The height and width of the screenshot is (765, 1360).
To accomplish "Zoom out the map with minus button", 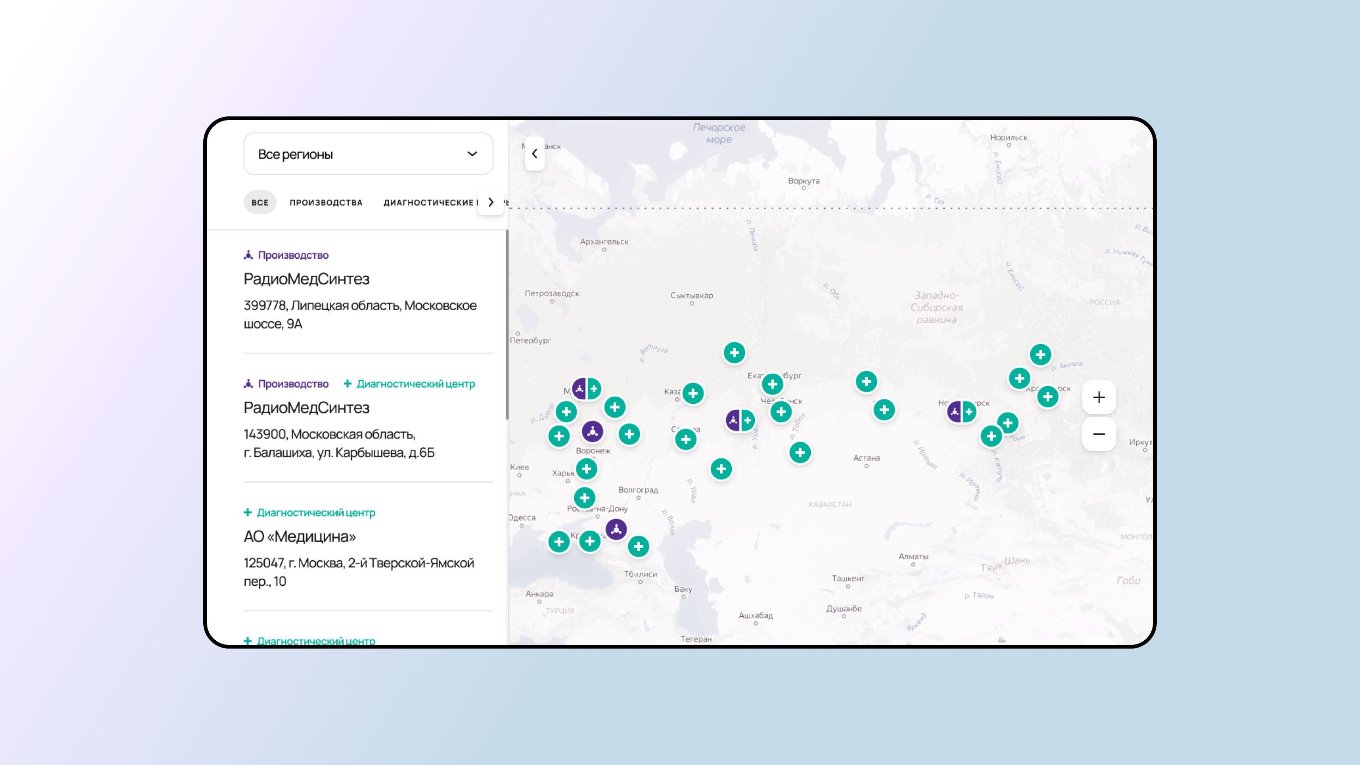I will 1099,434.
